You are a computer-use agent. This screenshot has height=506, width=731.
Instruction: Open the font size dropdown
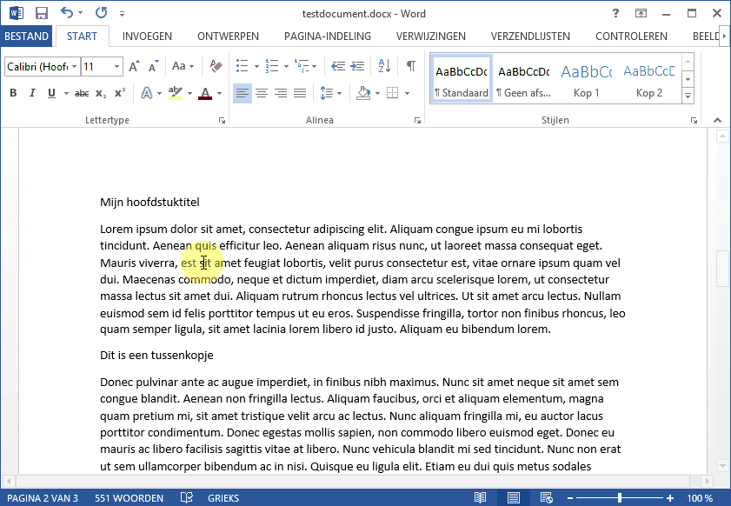pos(116,66)
